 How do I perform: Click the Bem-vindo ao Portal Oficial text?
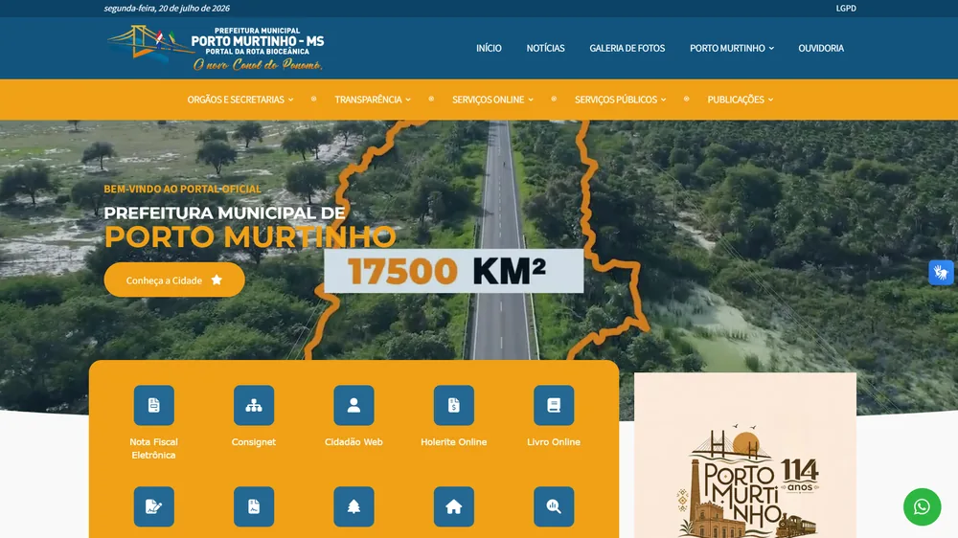point(183,189)
